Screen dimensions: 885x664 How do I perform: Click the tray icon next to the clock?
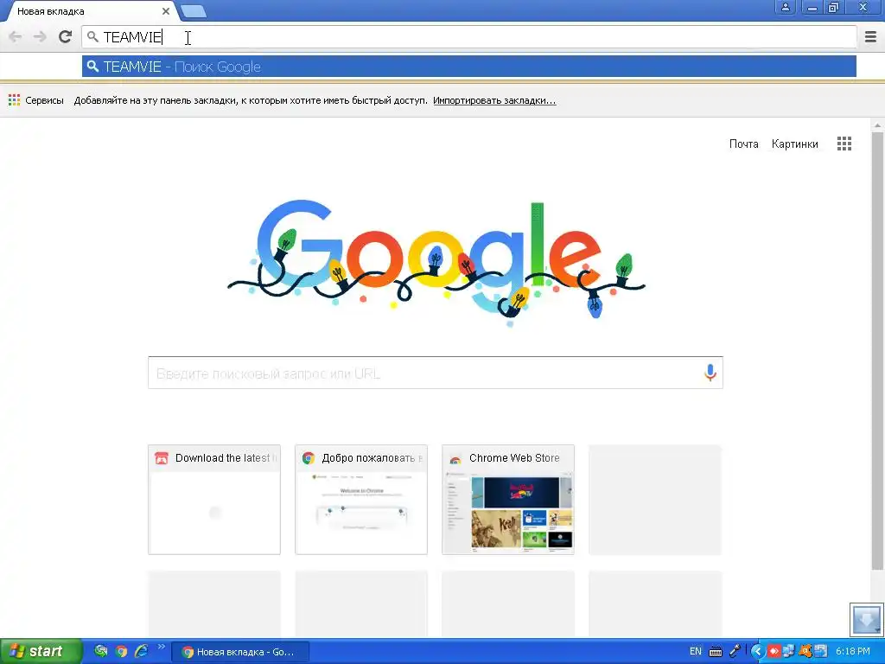(821, 652)
